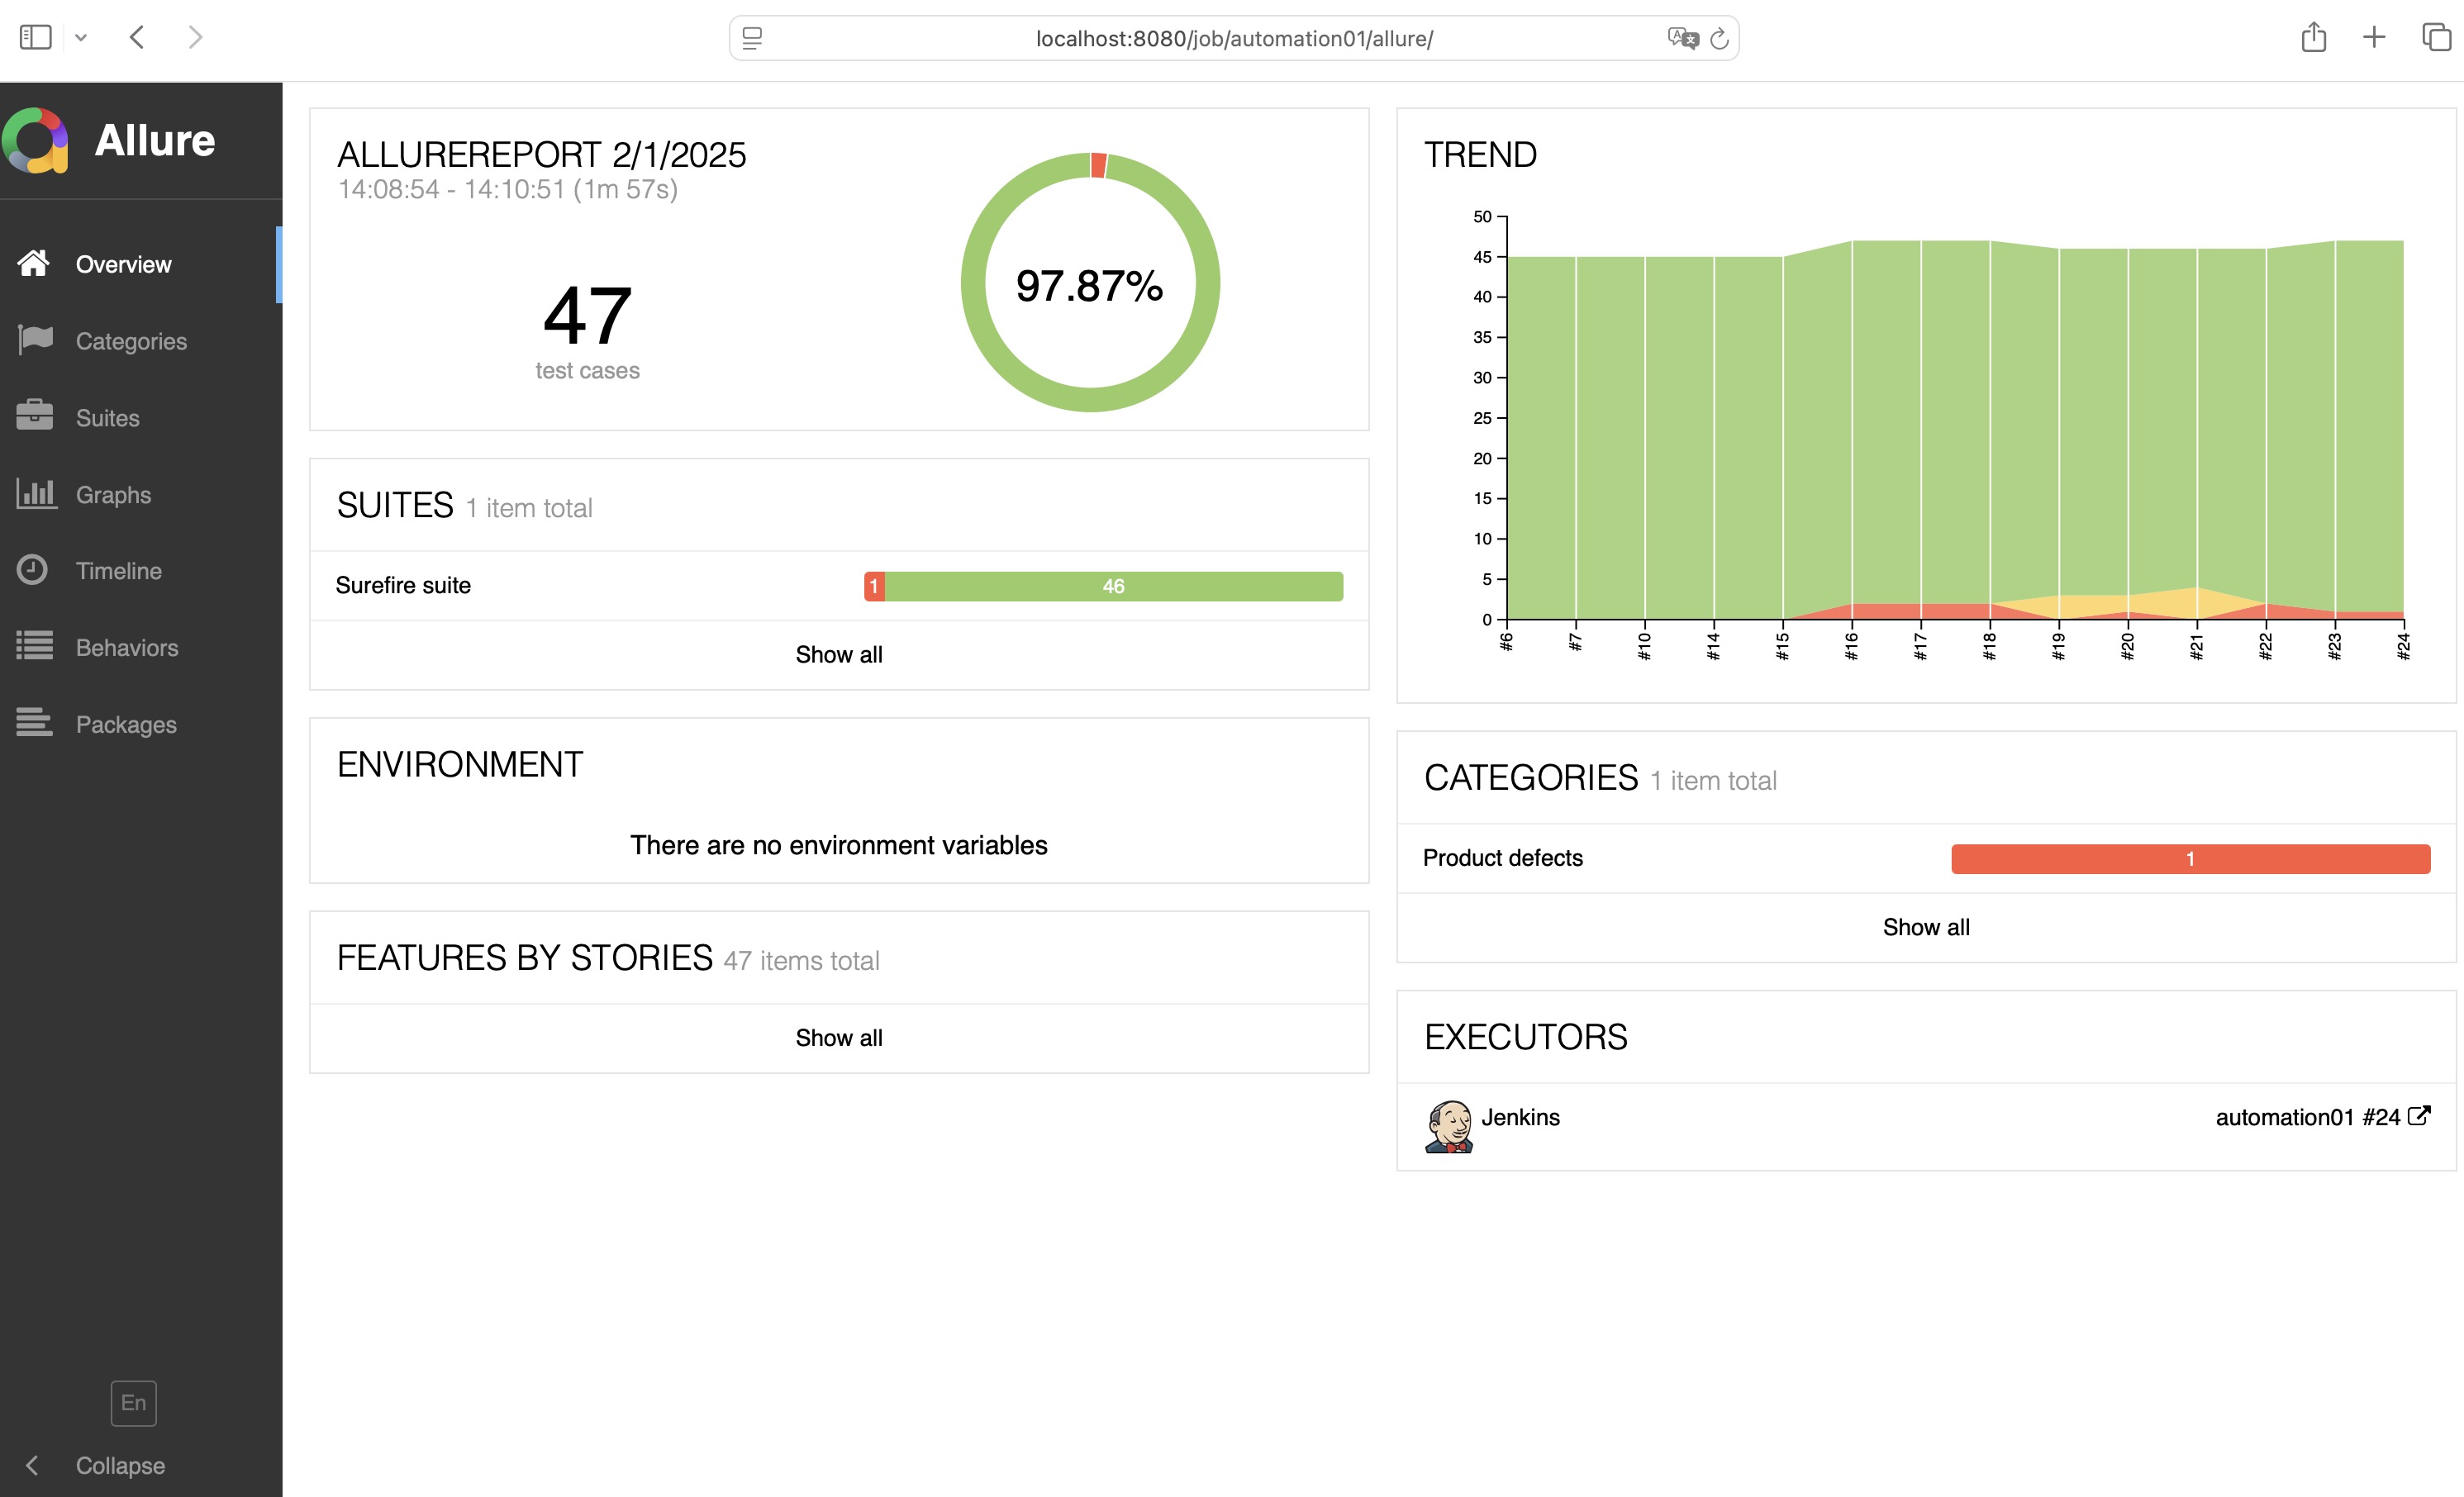Click the Packages lines icon

tap(35, 723)
